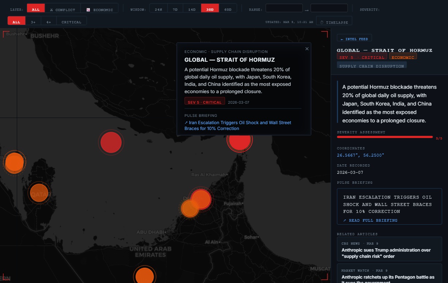Select the orange marker at bottom of map
This screenshot has width=448, height=283.
[145, 276]
